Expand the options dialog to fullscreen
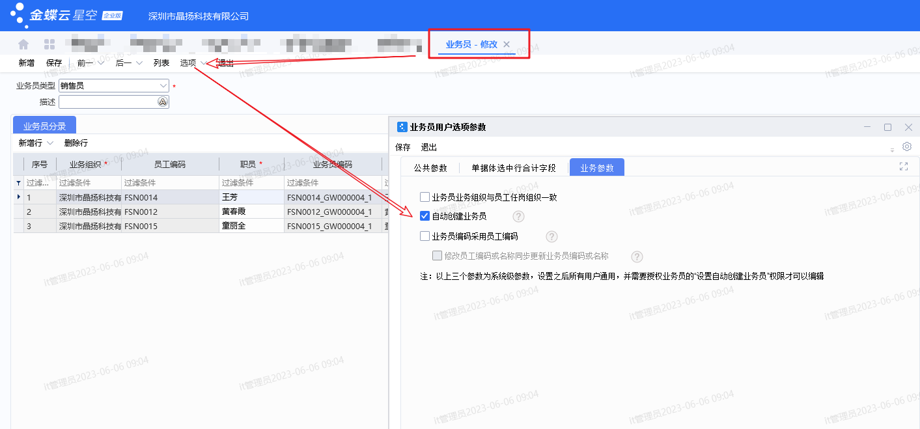 [x=904, y=167]
